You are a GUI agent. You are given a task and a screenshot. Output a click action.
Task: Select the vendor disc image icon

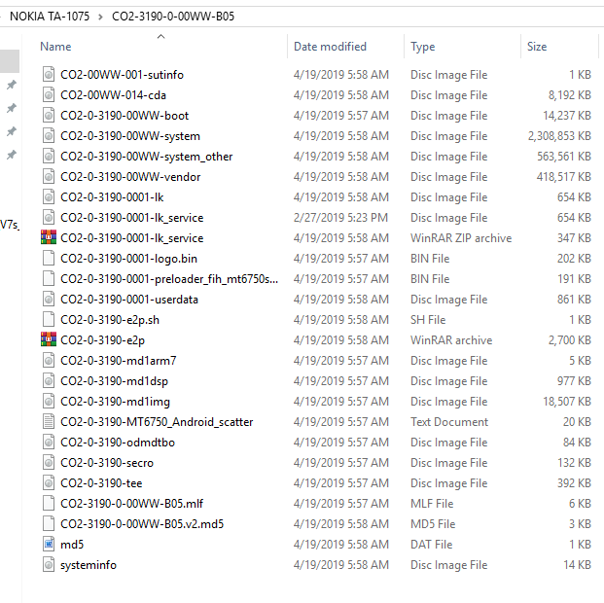[49, 176]
